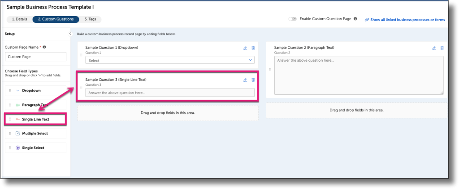Open the Select dropdown in Question 1
The image size is (459, 189).
(170, 60)
